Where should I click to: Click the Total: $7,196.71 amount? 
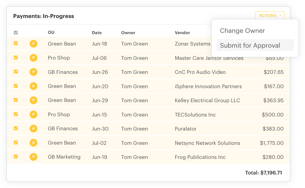(263, 173)
